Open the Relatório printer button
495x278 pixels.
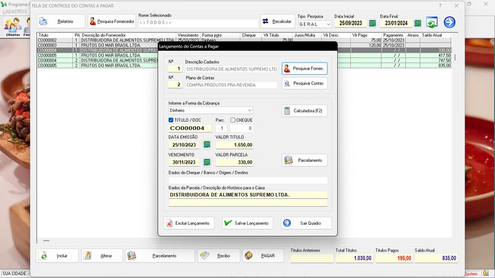(x=61, y=22)
